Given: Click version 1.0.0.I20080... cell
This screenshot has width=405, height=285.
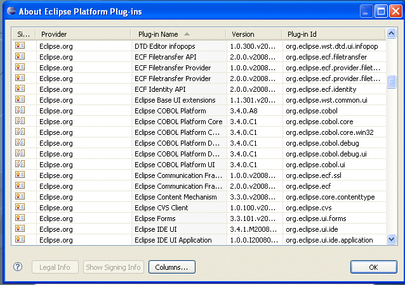Looking at the screenshot, I should [254, 240].
